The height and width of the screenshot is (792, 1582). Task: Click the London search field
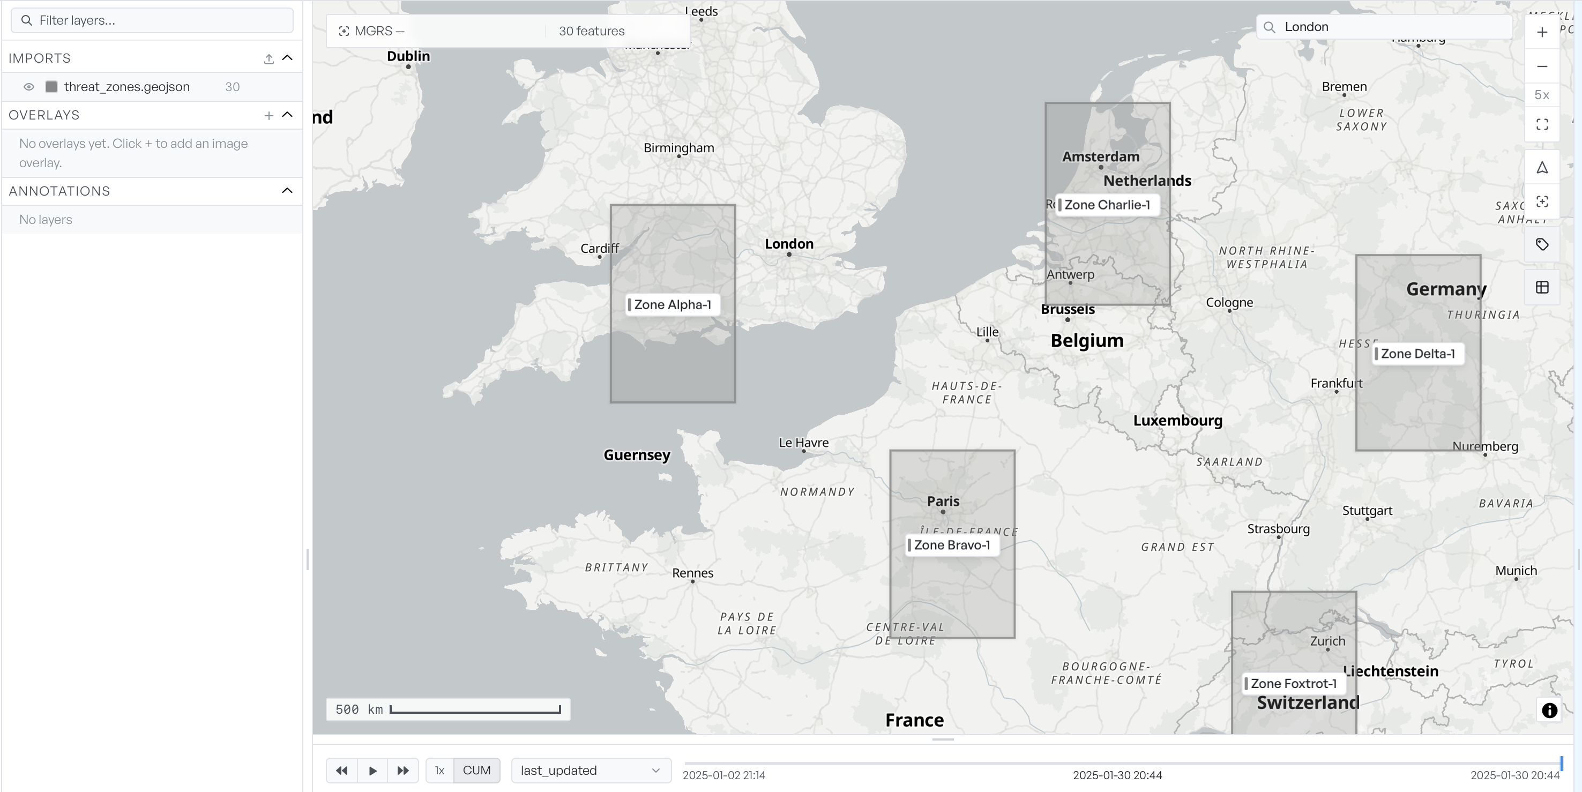point(1384,27)
